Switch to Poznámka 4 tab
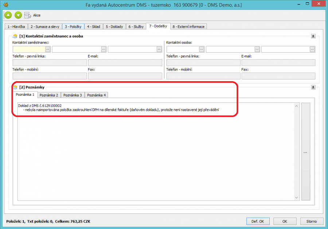The image size is (328, 229). tap(97, 95)
